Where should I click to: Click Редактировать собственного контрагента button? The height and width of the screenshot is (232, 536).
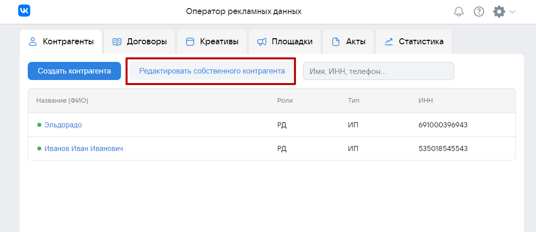click(212, 71)
